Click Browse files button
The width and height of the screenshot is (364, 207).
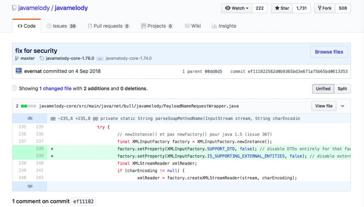(x=329, y=52)
